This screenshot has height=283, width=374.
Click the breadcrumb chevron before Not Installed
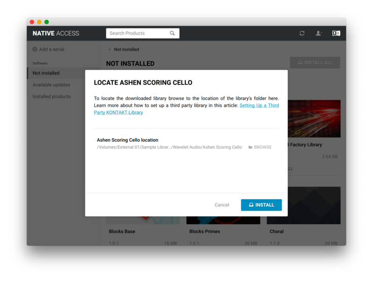[109, 49]
